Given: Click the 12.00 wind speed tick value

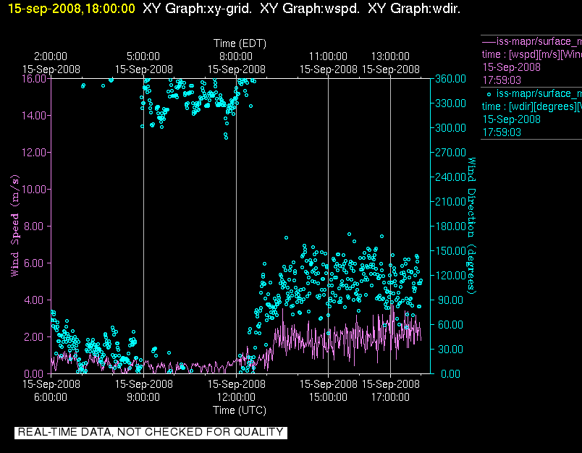Looking at the screenshot, I should coord(34,152).
